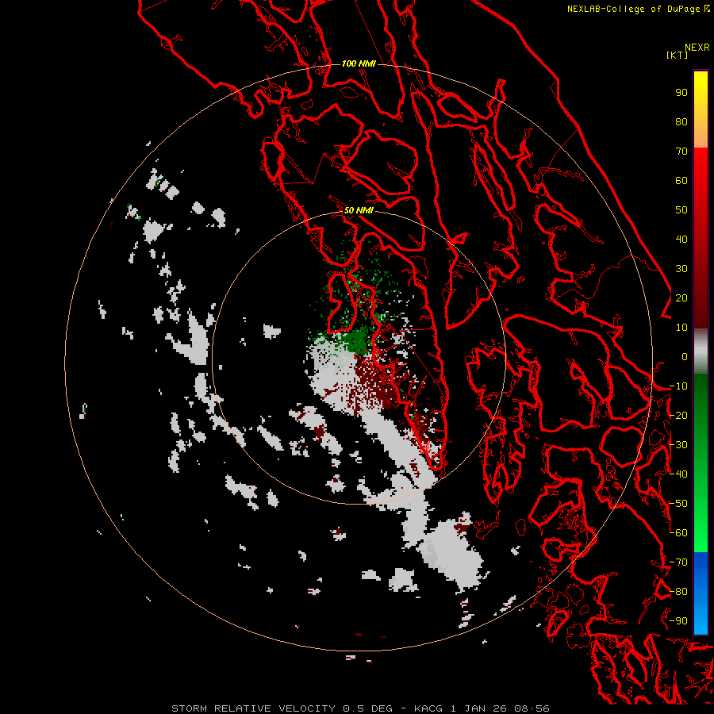This screenshot has width=714, height=714.
Task: Click the 0 value on velocity scale
Action: click(x=685, y=357)
